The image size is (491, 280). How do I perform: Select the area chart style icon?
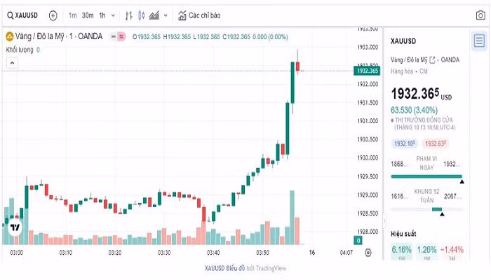[x=154, y=15]
